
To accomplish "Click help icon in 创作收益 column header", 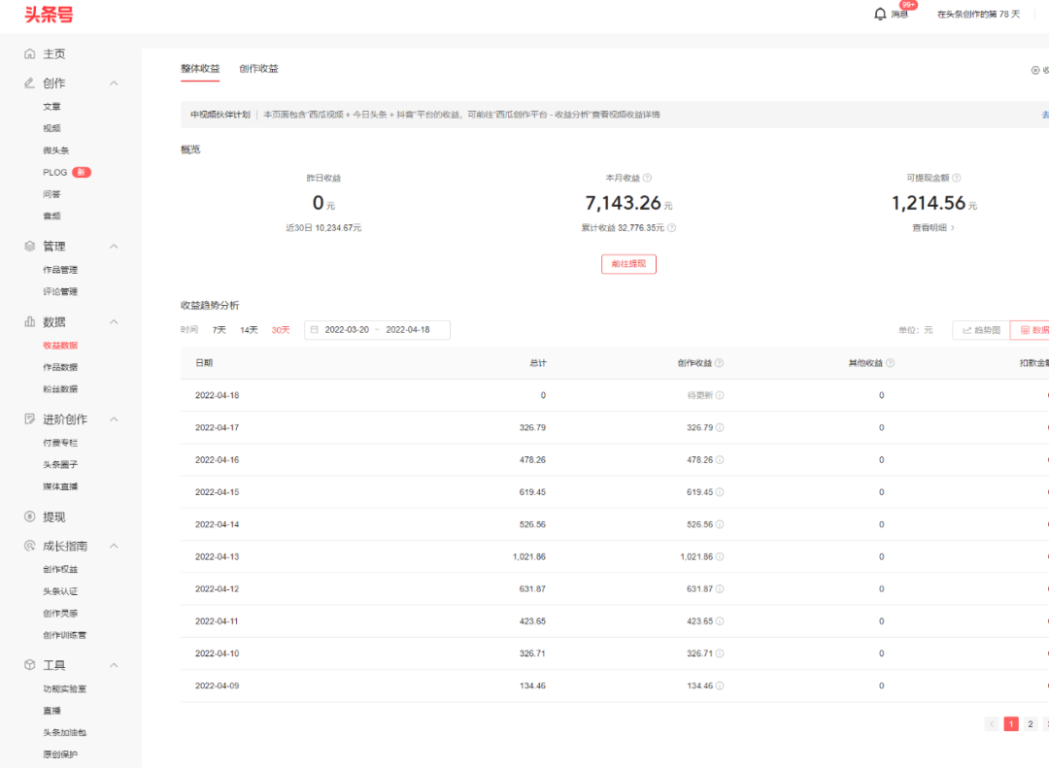I will pos(720,363).
